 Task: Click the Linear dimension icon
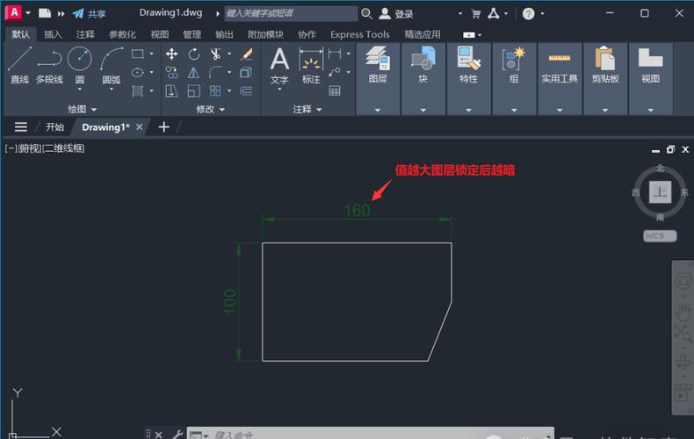[x=335, y=54]
